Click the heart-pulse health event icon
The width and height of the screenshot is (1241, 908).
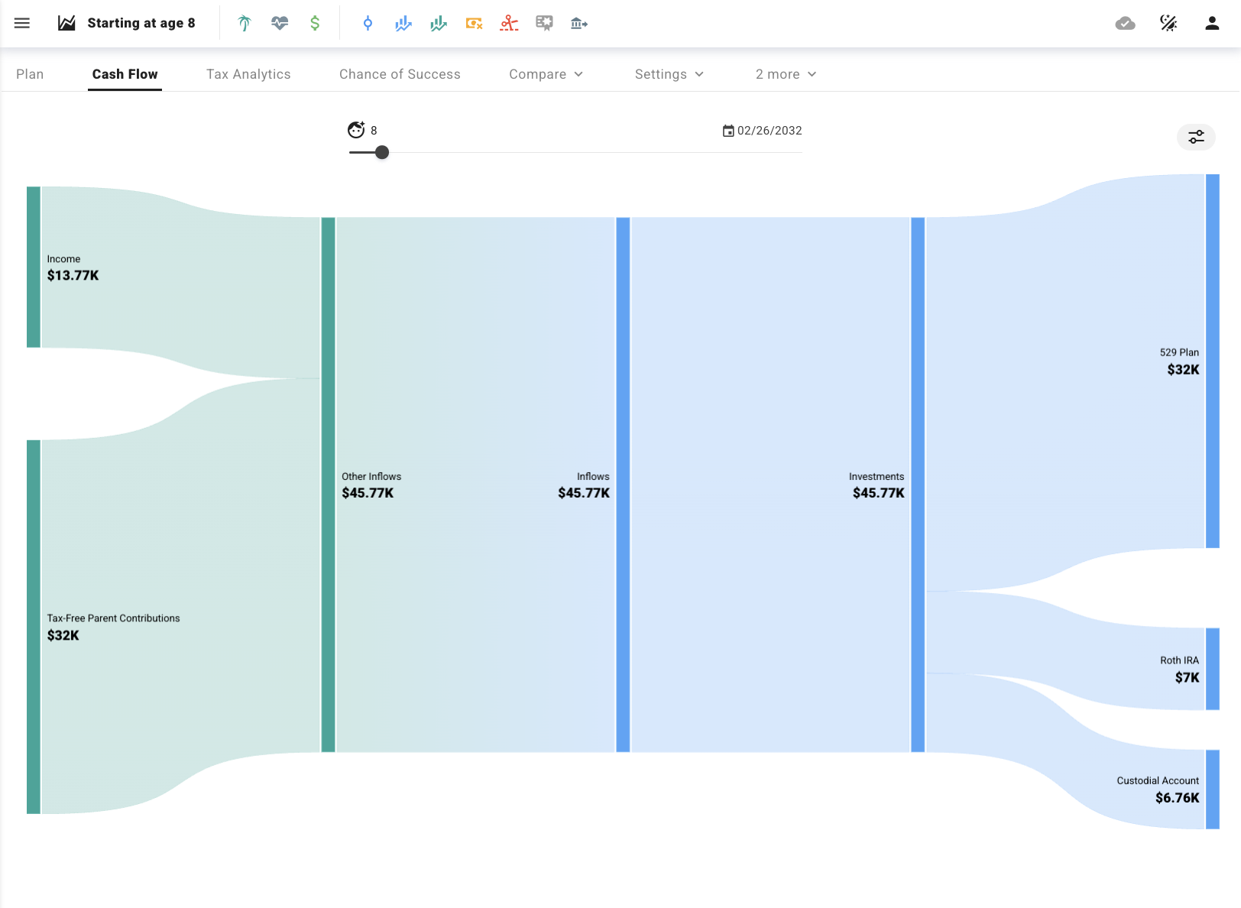(279, 23)
